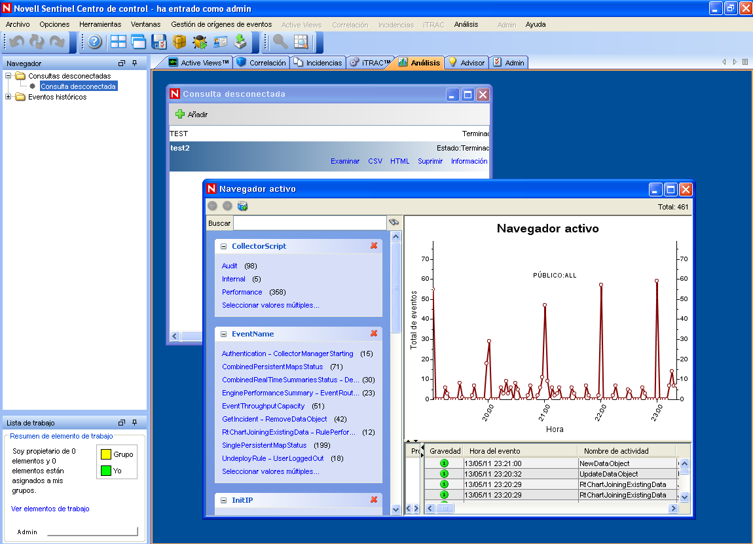Click the yellow Grupo color swatch
Screen dimensions: 753x544
(105, 454)
